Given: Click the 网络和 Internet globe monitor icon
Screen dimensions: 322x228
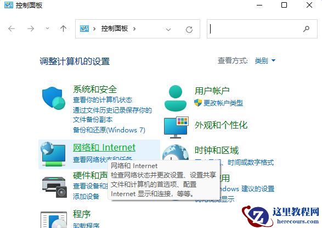Looking at the screenshot, I should click(53, 154).
